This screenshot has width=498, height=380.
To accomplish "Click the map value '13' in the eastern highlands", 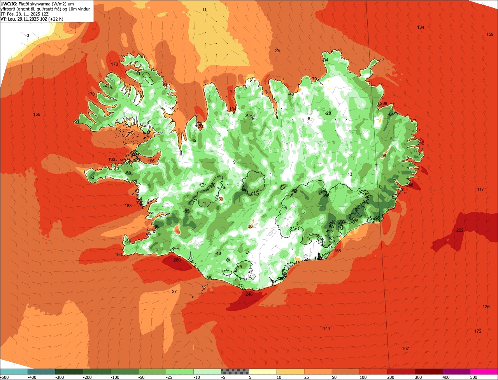I will click(x=350, y=174).
